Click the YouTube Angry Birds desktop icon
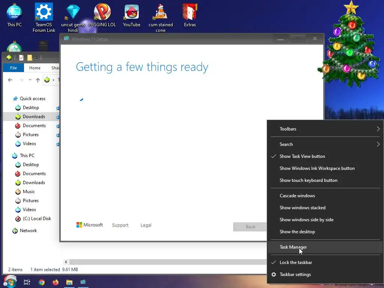Image resolution: width=384 pixels, height=288 pixels. coord(132,15)
